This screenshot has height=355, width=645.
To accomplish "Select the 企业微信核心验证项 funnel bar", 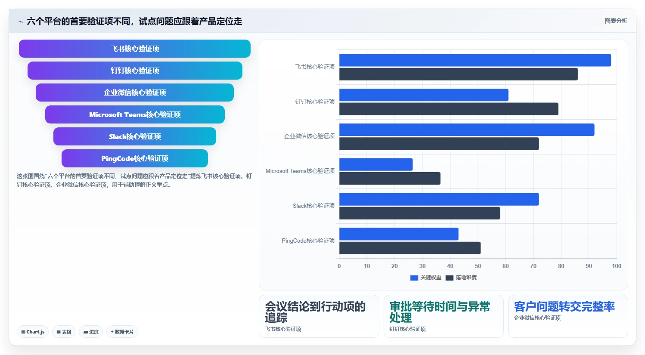I will 135,93.
